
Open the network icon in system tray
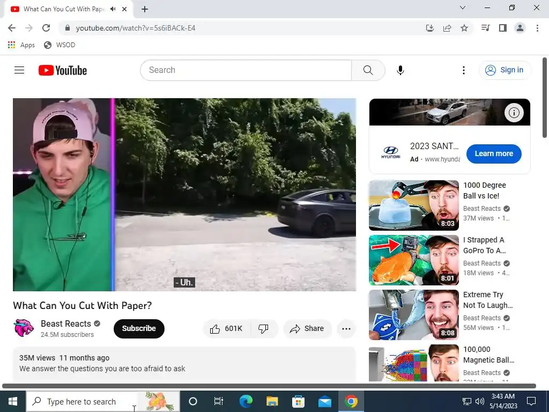(x=467, y=401)
